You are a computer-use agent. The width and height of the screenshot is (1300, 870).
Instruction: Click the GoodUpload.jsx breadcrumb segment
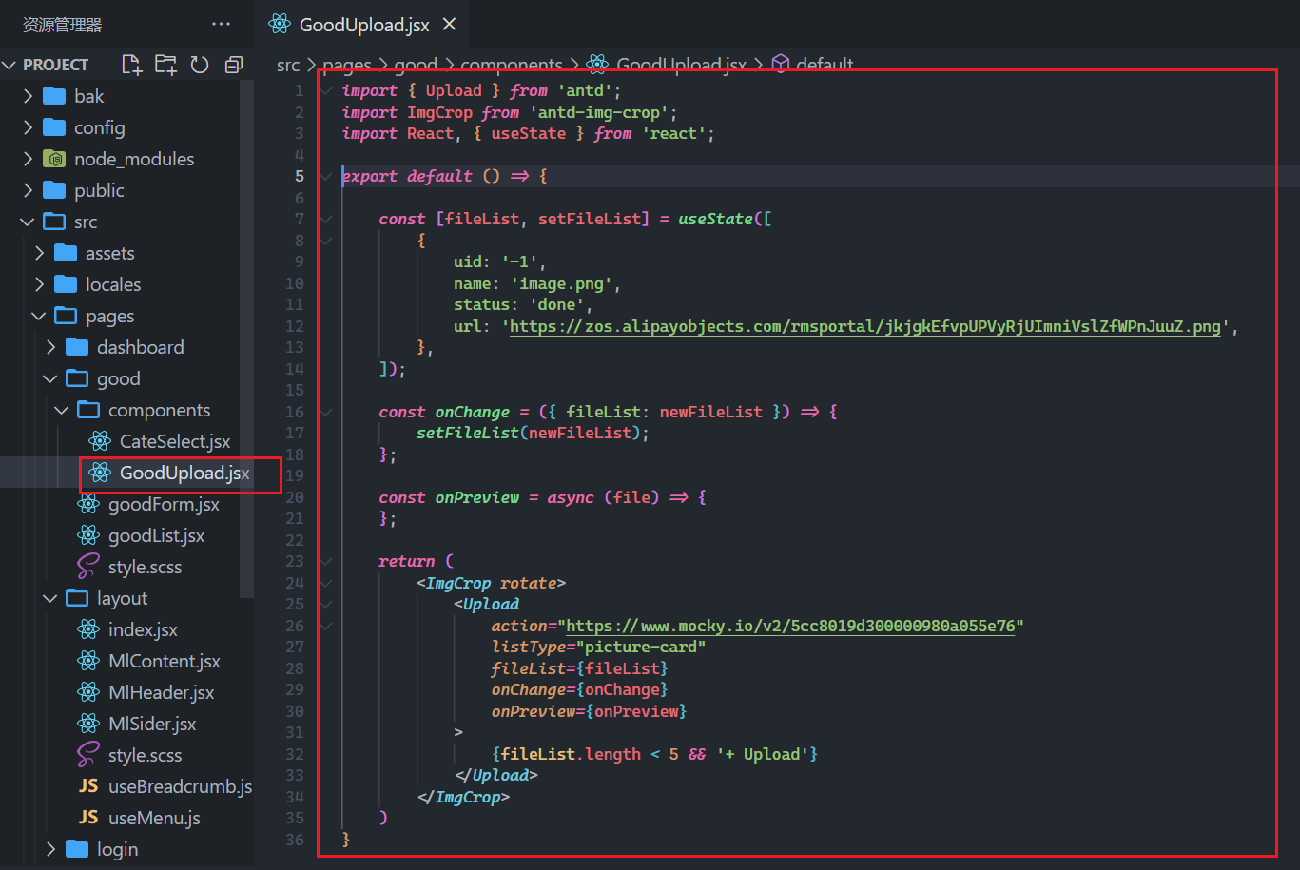[x=681, y=65]
